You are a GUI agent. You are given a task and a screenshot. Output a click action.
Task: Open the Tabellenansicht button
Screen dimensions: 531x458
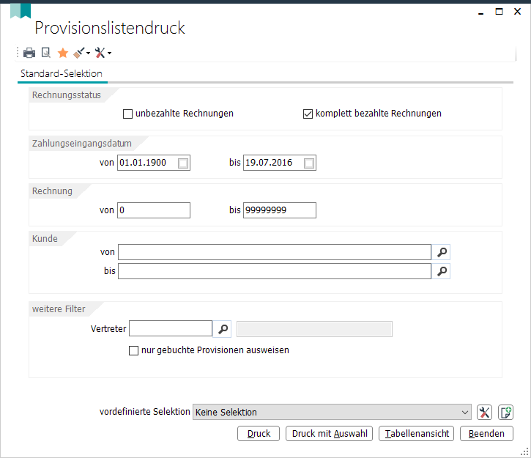(x=416, y=434)
